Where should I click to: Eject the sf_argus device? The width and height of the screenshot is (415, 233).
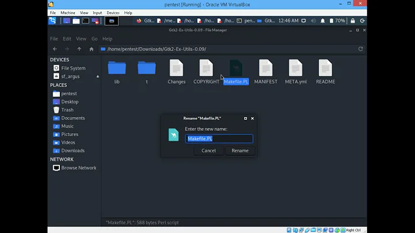(97, 77)
